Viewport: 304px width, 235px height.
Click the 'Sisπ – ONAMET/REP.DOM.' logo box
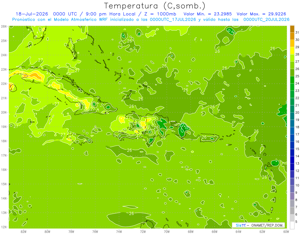point(258,225)
